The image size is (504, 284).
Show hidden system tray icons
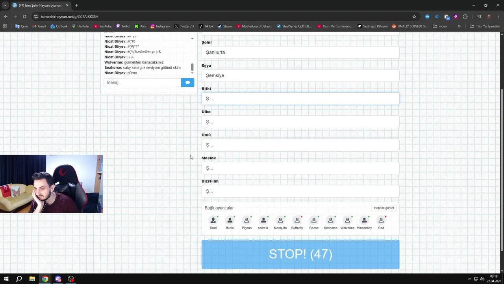tap(469, 279)
